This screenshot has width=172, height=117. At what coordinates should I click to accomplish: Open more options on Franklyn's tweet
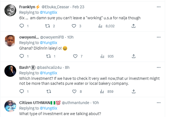coord(159,7)
